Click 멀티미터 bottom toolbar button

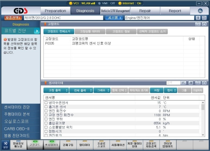[x=85, y=145]
